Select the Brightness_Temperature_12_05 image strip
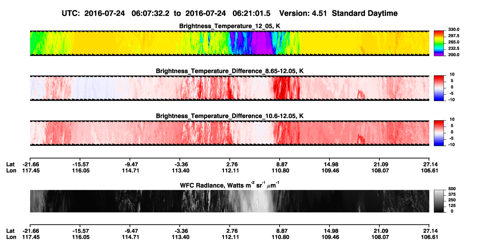The image size is (477, 245). 229,43
